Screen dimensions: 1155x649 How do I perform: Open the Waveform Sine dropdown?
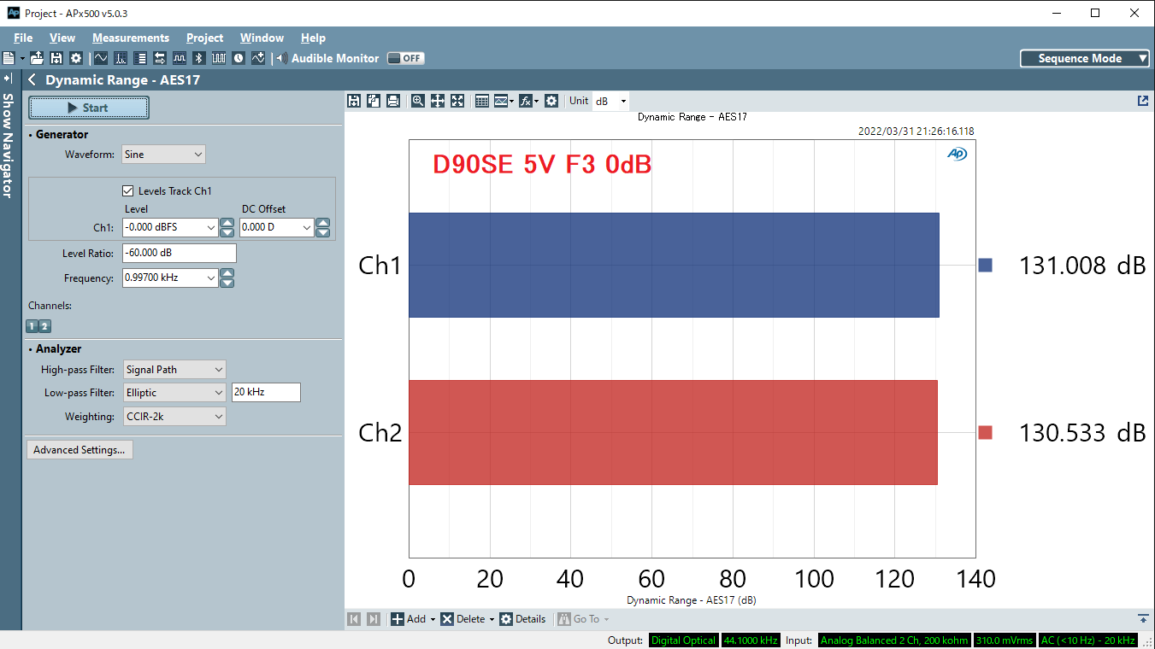click(164, 155)
